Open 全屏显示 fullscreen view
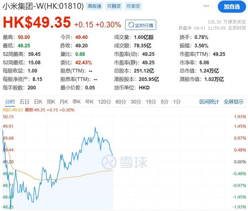248x211 pixels. pyautogui.click(x=234, y=102)
